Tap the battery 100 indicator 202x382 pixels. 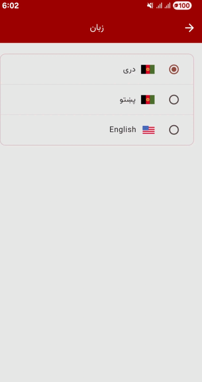click(182, 6)
